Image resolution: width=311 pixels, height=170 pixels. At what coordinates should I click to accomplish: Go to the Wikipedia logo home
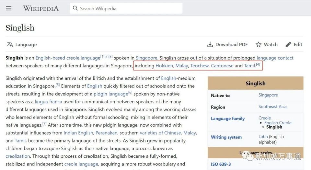(x=41, y=8)
